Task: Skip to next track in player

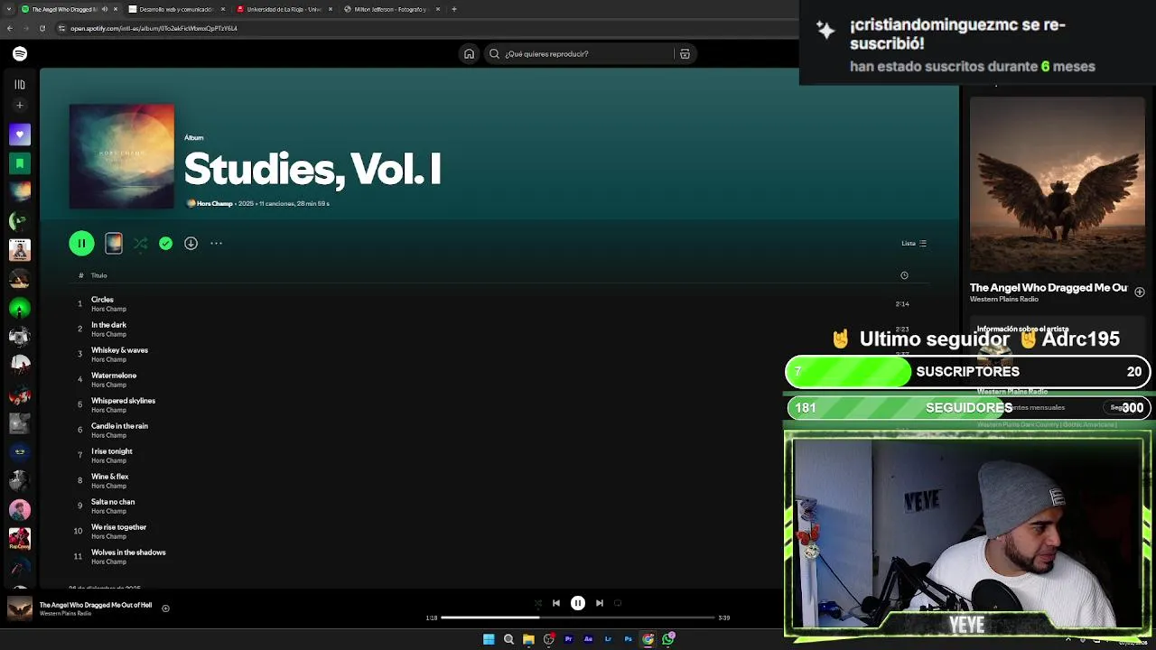Action: (x=600, y=603)
